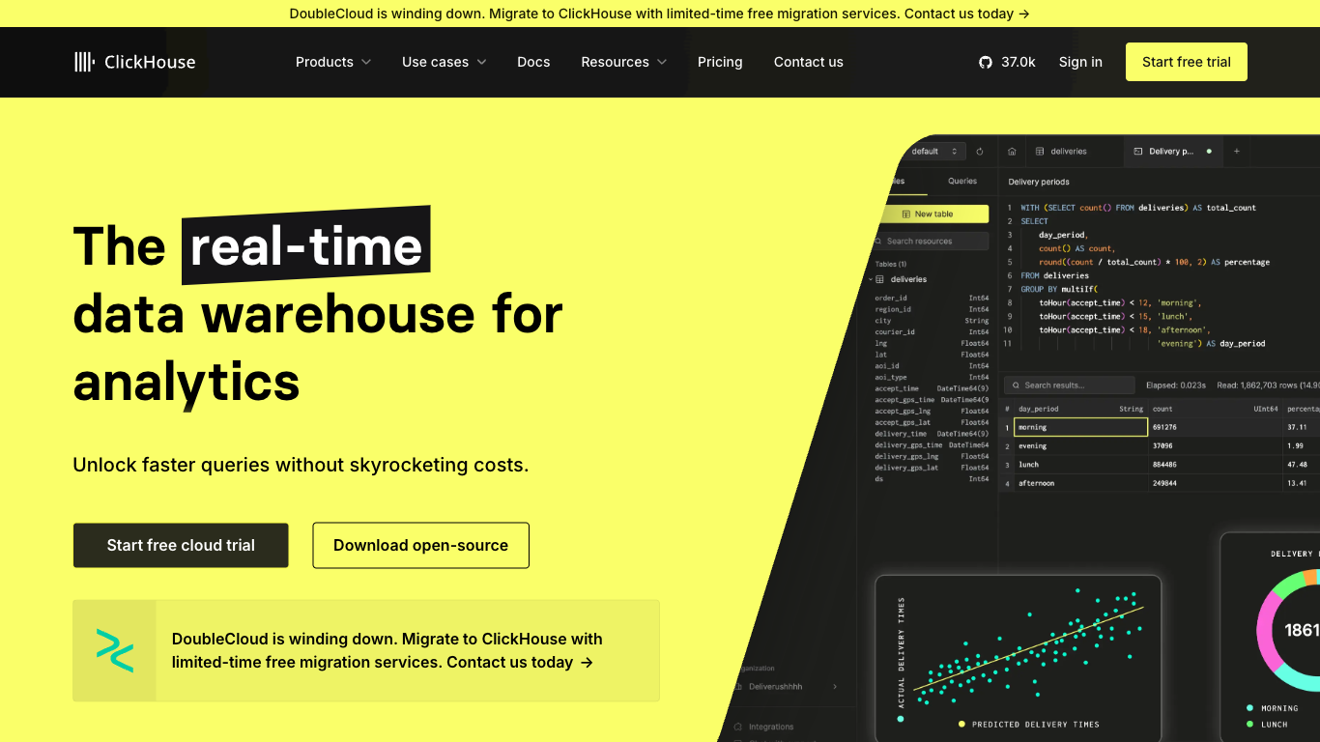Click the table icon on the New table button

pyautogui.click(x=906, y=214)
